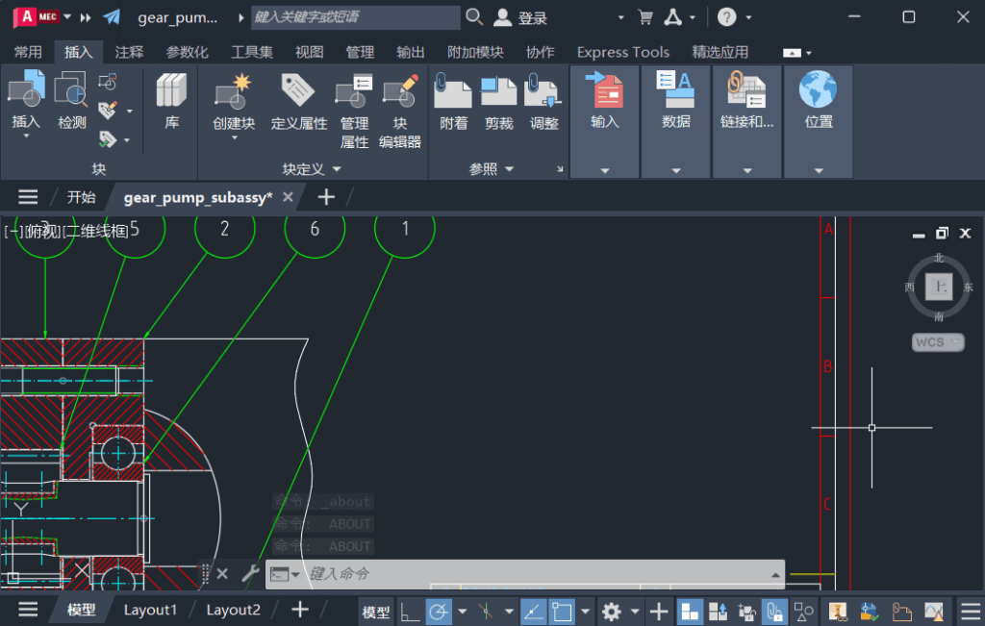Open the Autodesk App Store cart

[x=645, y=17]
